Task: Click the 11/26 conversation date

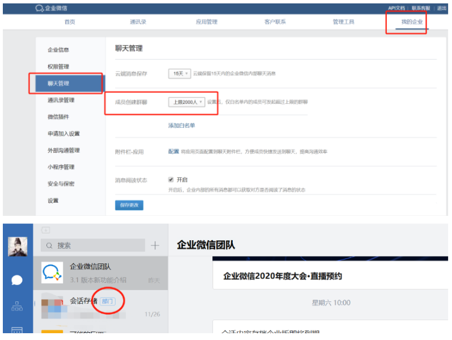Action: (152, 314)
